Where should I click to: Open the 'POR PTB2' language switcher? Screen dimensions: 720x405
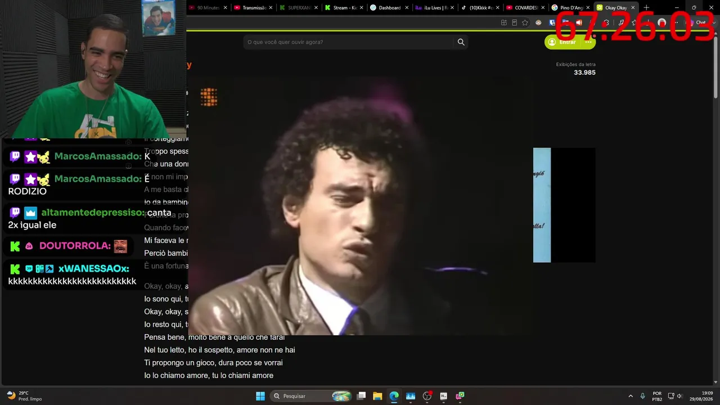point(657,396)
